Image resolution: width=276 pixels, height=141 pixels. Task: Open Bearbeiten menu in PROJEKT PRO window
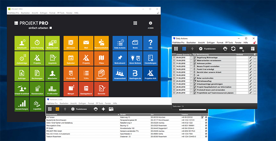pos(25,13)
